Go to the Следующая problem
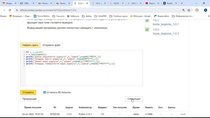 click(x=134, y=99)
